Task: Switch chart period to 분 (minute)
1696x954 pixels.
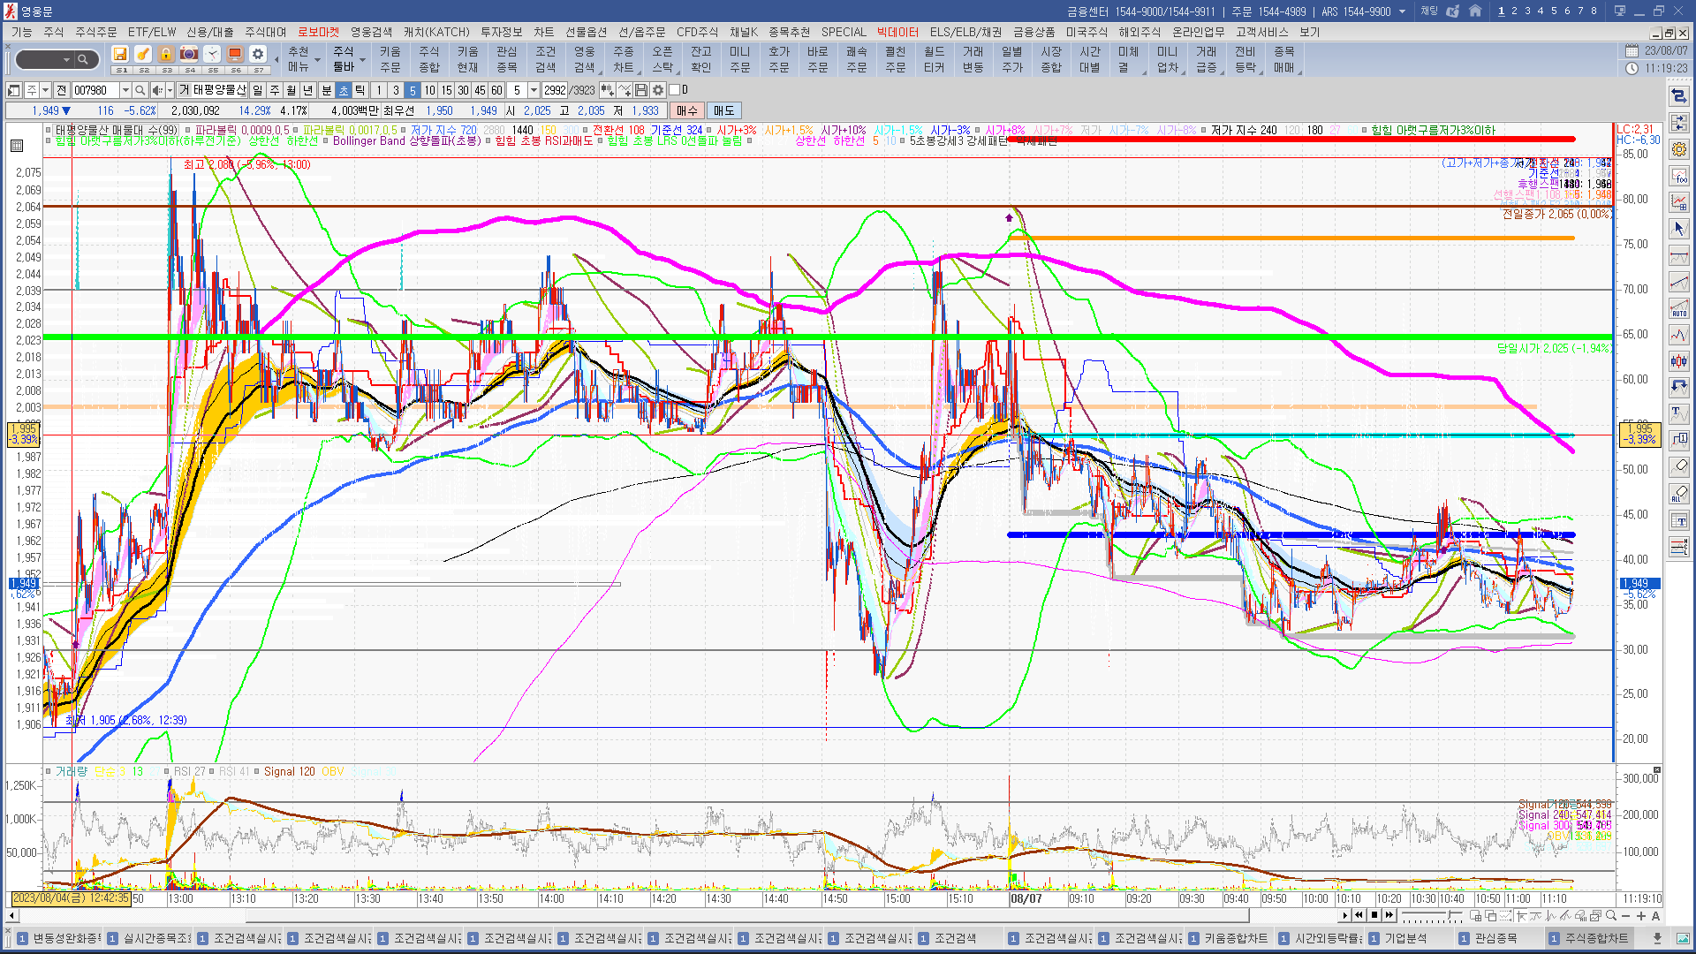Action: point(326,90)
